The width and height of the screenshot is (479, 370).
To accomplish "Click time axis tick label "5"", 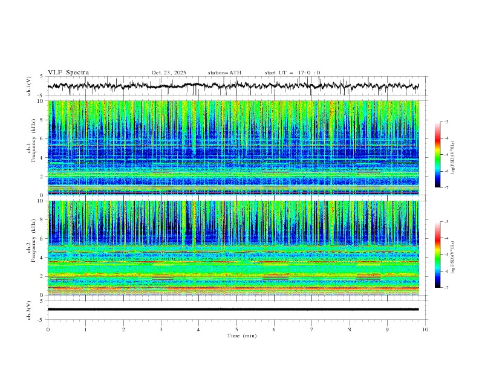I will (236, 329).
